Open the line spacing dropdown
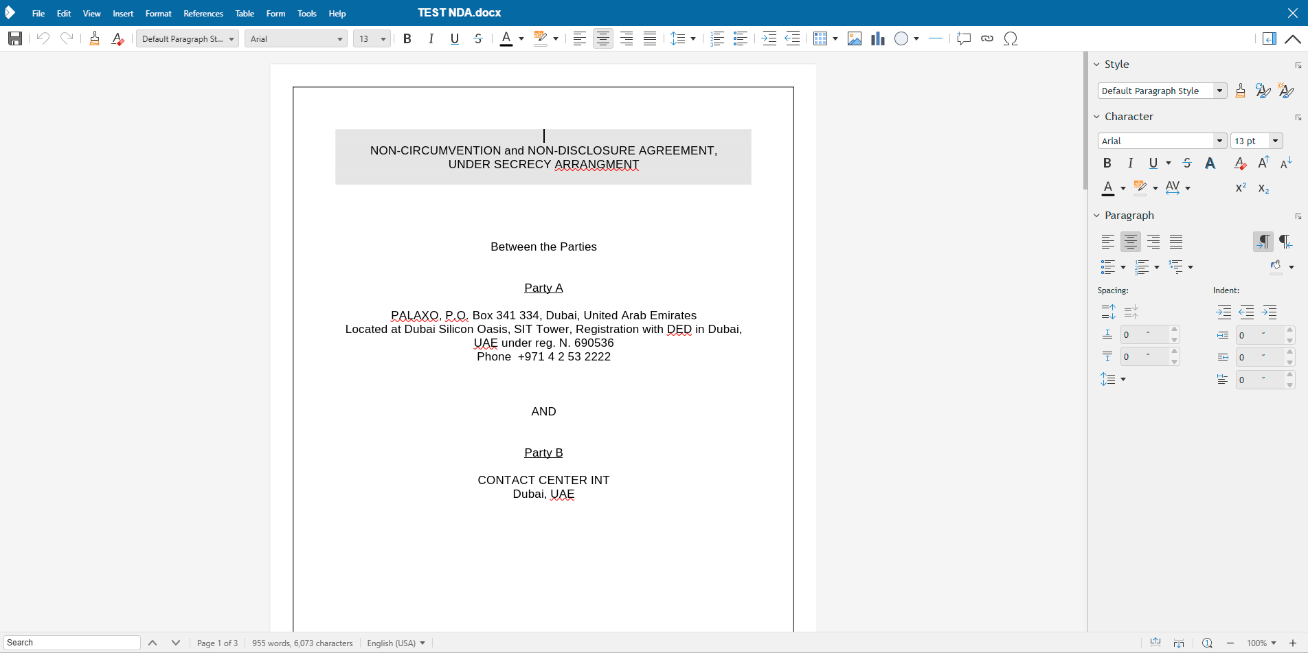 693,38
